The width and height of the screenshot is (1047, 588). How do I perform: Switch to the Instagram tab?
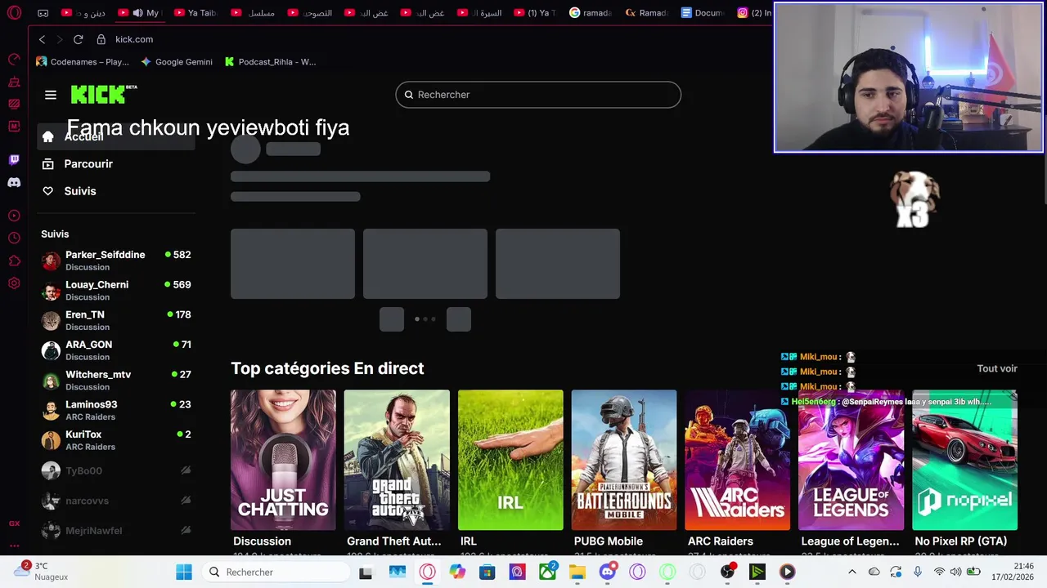[x=753, y=13]
